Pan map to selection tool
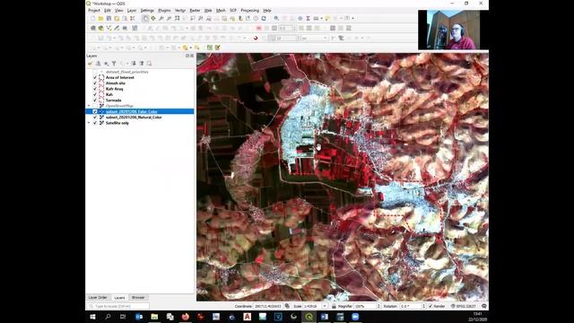This screenshot has height=323, width=574. coord(153,18)
